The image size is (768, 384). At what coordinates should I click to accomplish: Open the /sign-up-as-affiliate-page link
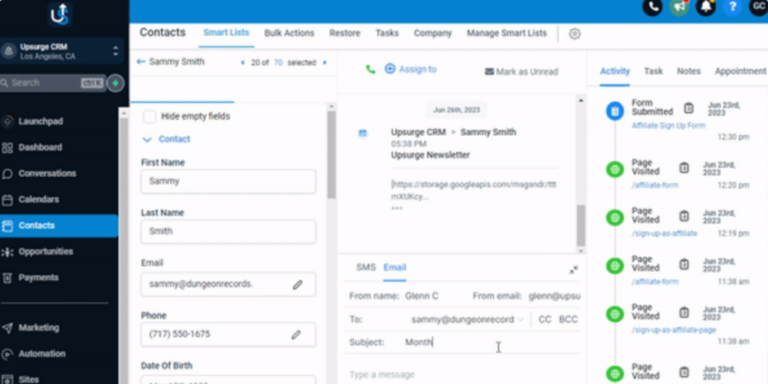point(673,330)
